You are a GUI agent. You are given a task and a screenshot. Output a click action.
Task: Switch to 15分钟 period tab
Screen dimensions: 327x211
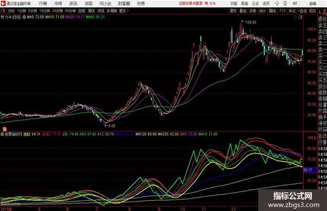coord(44,11)
